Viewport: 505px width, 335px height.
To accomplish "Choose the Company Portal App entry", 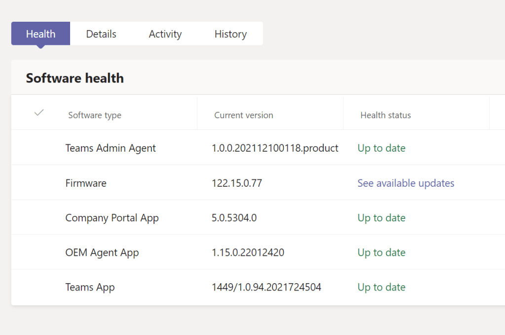I will click(x=112, y=218).
